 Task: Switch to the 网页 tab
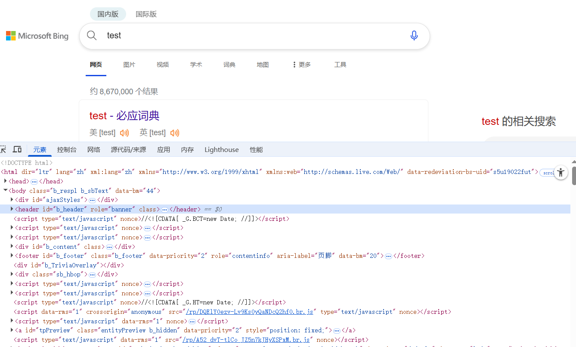click(96, 65)
